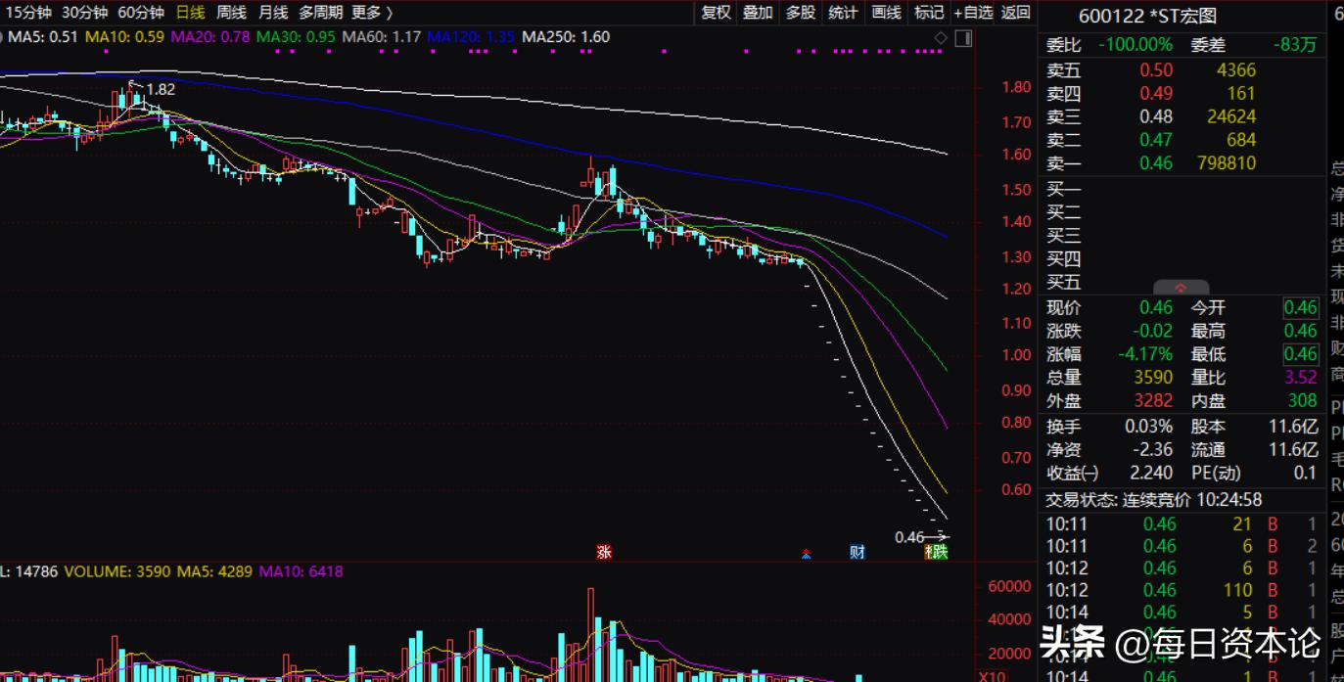Click the blue 财 financial report marker
This screenshot has height=682, width=1344.
tap(857, 552)
